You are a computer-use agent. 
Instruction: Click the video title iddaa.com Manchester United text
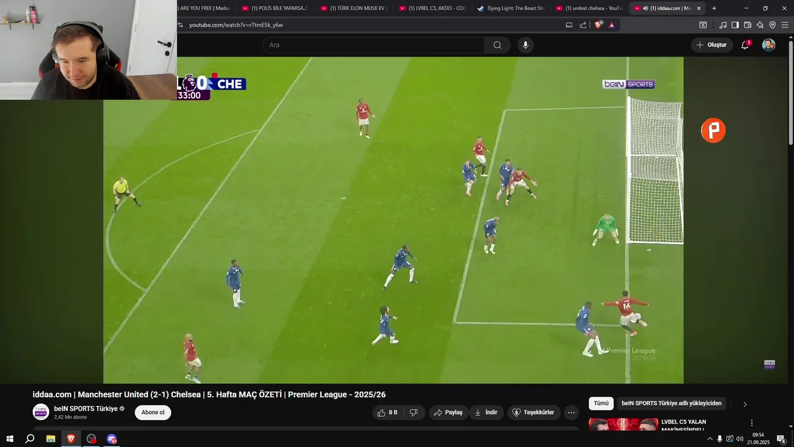pos(209,395)
